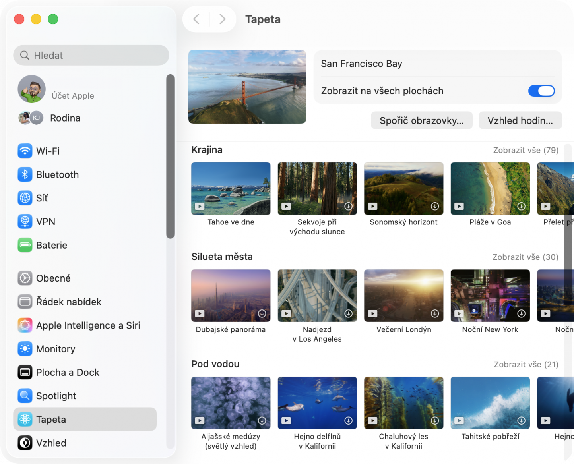Open the Vzhled hodin button

pyautogui.click(x=520, y=121)
